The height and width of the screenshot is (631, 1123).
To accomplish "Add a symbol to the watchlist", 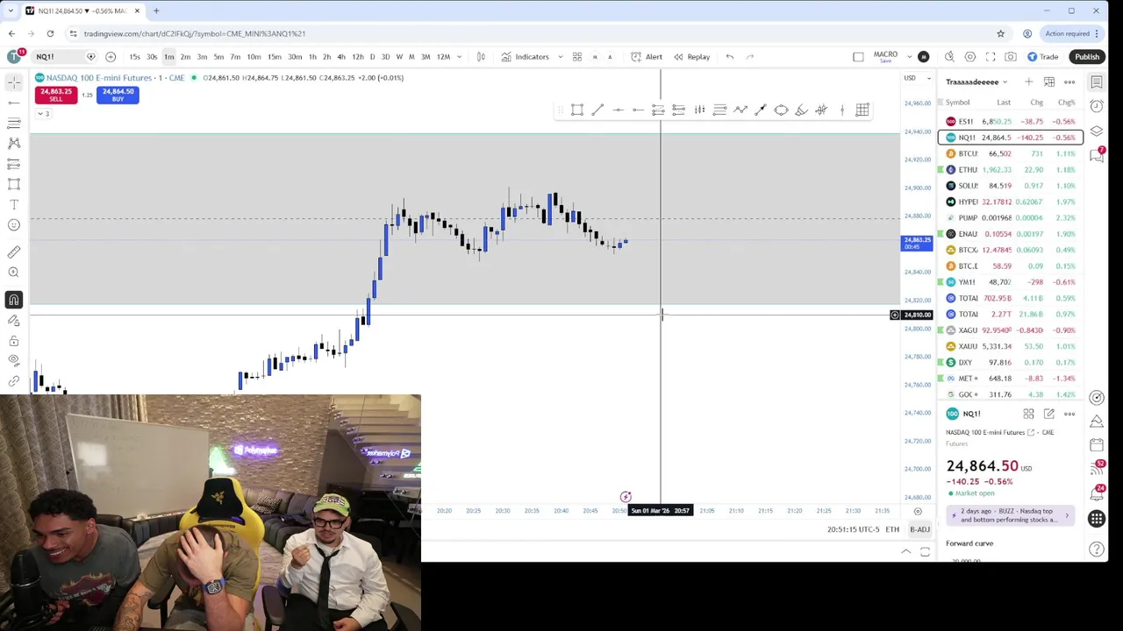I will [x=1028, y=82].
